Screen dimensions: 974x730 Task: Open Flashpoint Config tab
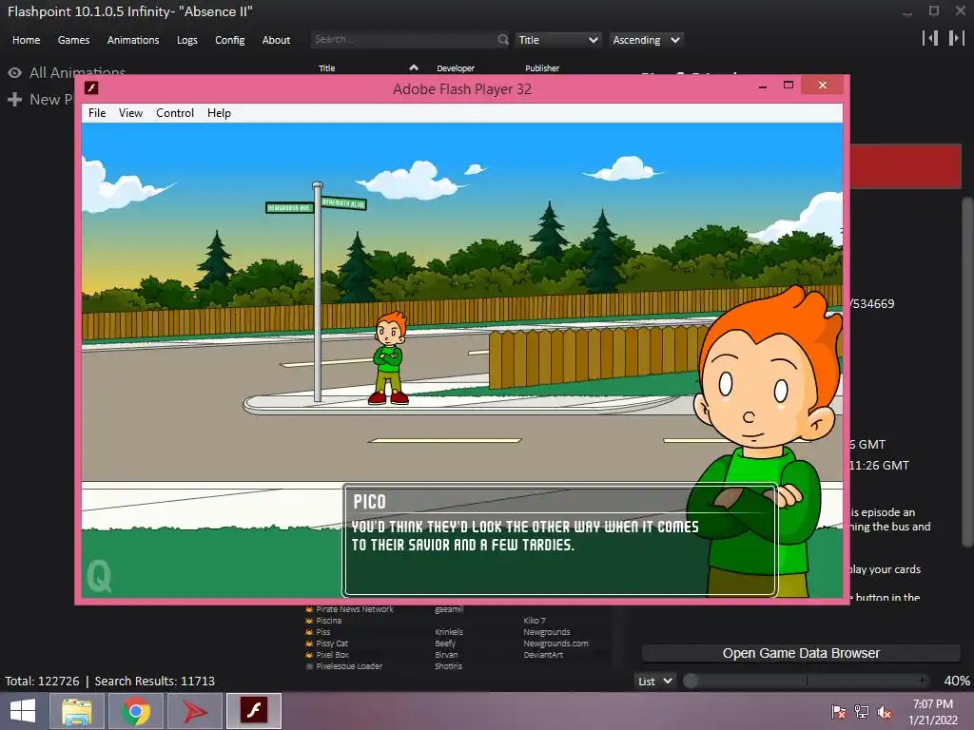pyautogui.click(x=230, y=40)
